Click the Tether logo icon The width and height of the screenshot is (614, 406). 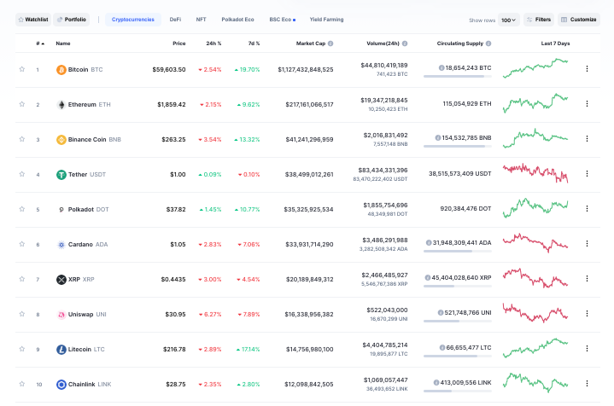point(61,174)
